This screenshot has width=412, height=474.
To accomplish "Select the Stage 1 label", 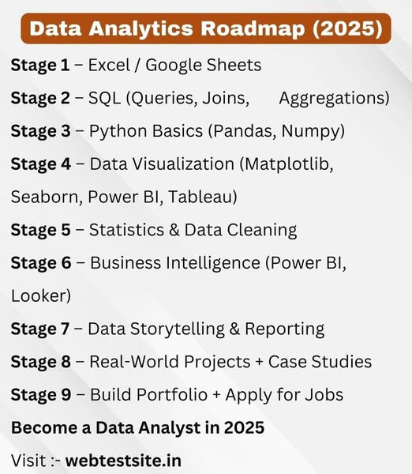I will point(40,66).
